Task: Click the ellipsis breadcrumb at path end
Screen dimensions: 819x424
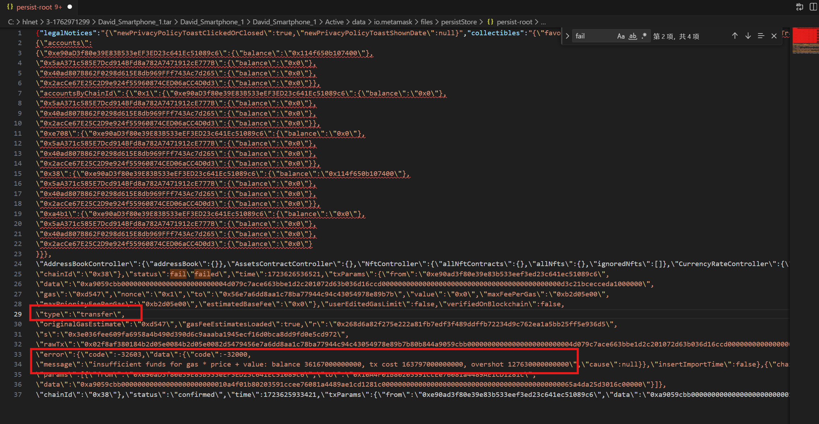Action: pyautogui.click(x=543, y=22)
